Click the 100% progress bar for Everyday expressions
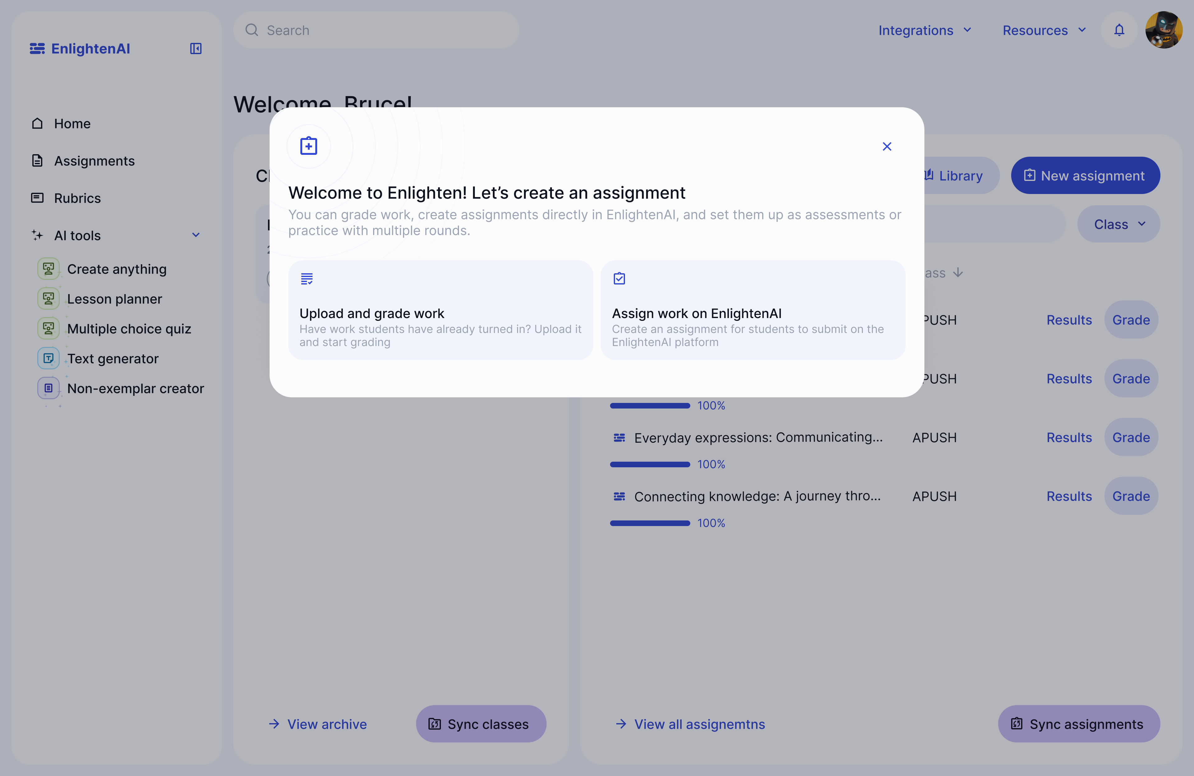Image resolution: width=1194 pixels, height=776 pixels. (x=650, y=464)
